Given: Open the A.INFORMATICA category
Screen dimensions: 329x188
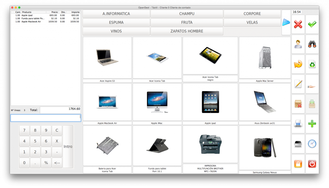Looking at the screenshot, I should [x=116, y=14].
